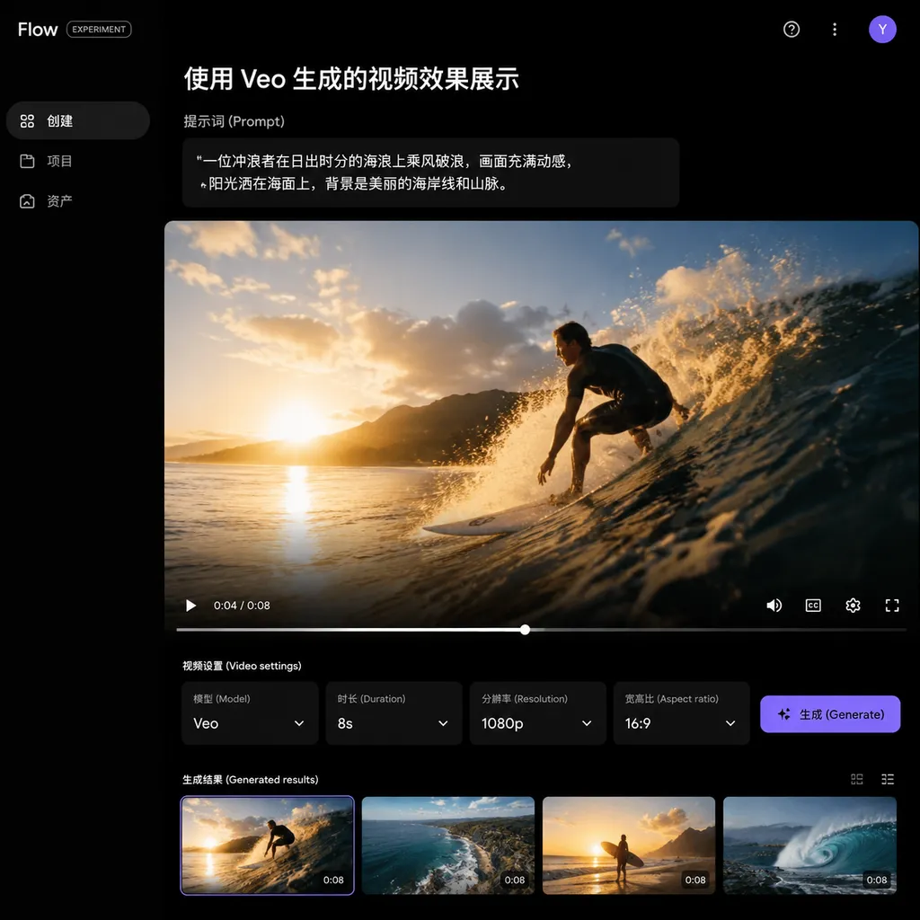Open the three-dot more options menu
Image resolution: width=920 pixels, height=920 pixels.
835,30
